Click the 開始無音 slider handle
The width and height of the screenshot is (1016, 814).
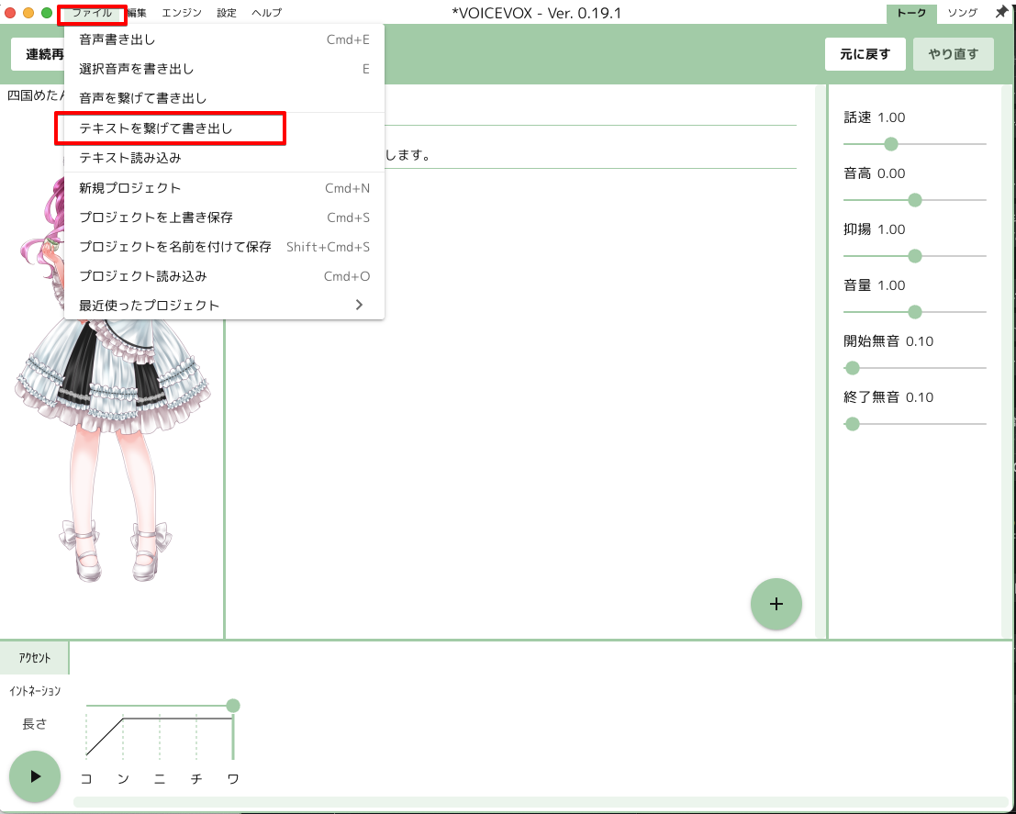point(853,368)
